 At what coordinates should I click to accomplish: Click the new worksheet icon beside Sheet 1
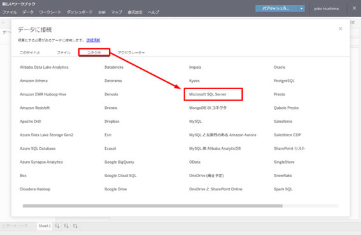[x=57, y=226]
